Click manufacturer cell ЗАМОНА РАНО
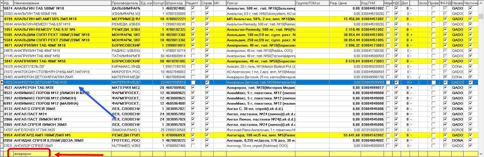 (x=126, y=130)
